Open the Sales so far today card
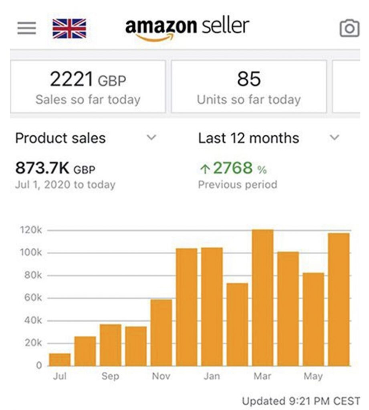 pyautogui.click(x=88, y=87)
